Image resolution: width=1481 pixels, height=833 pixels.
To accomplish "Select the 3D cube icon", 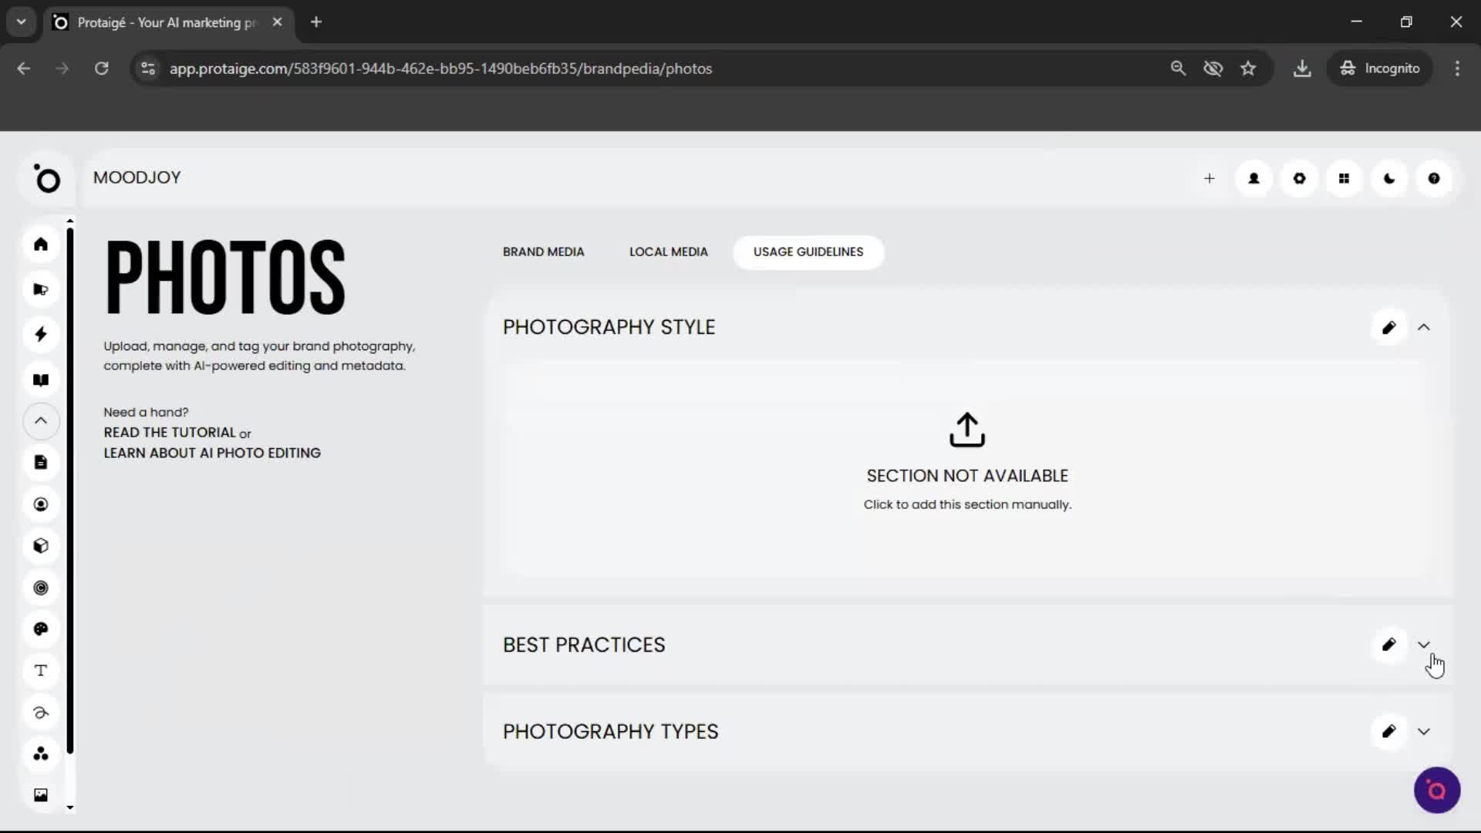I will click(41, 545).
